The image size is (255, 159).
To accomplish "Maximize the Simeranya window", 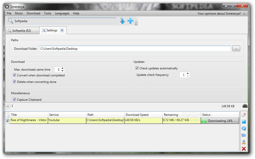I will (x=233, y=6).
